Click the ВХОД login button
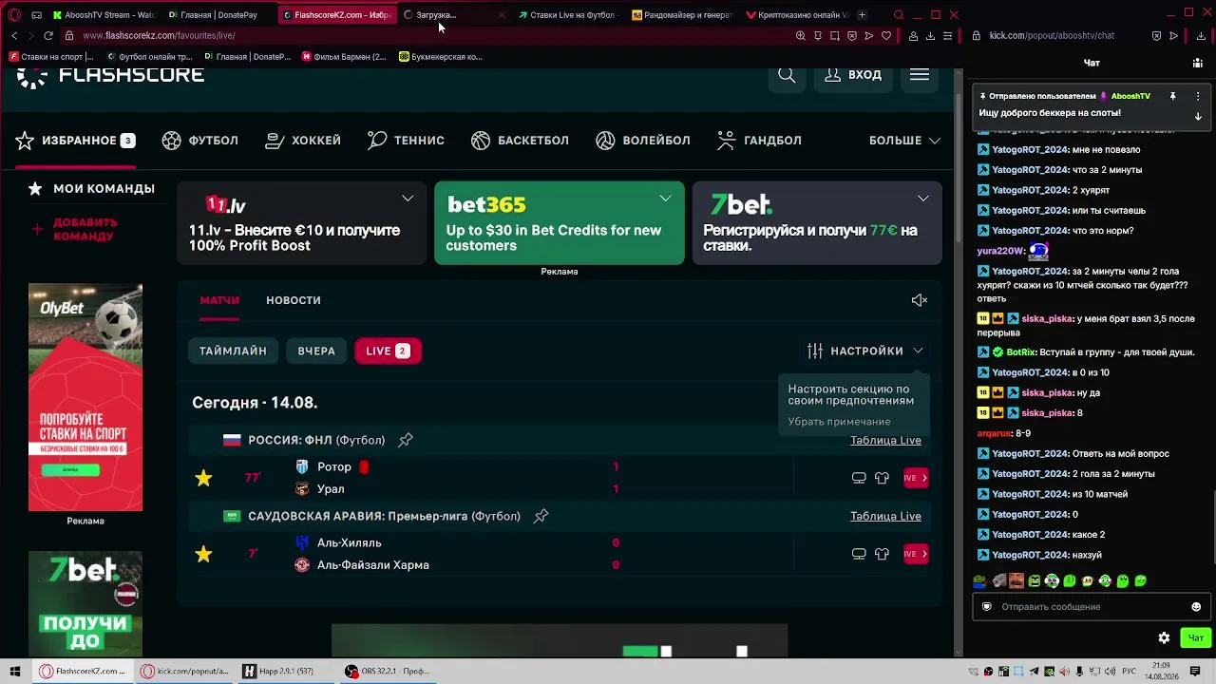The height and width of the screenshot is (684, 1216). coord(853,75)
